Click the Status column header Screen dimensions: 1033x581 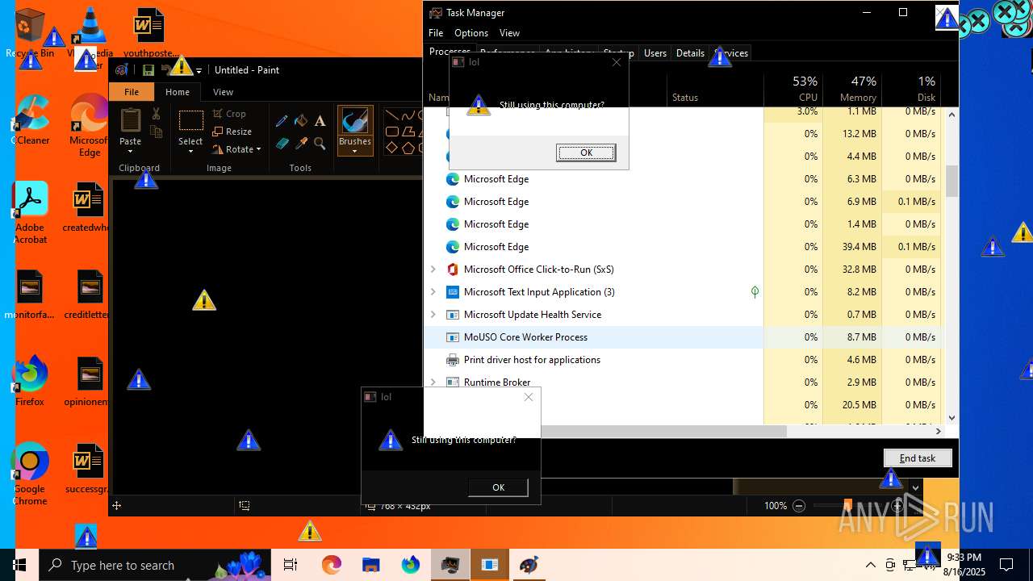pos(715,89)
